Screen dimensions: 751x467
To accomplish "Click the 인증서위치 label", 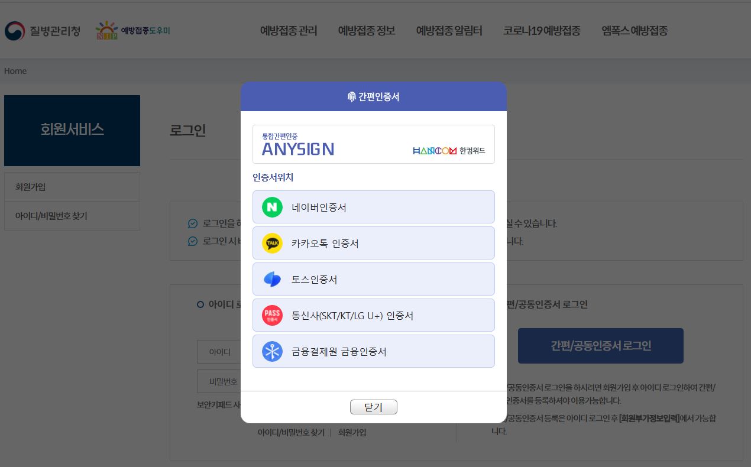I will (x=273, y=177).
